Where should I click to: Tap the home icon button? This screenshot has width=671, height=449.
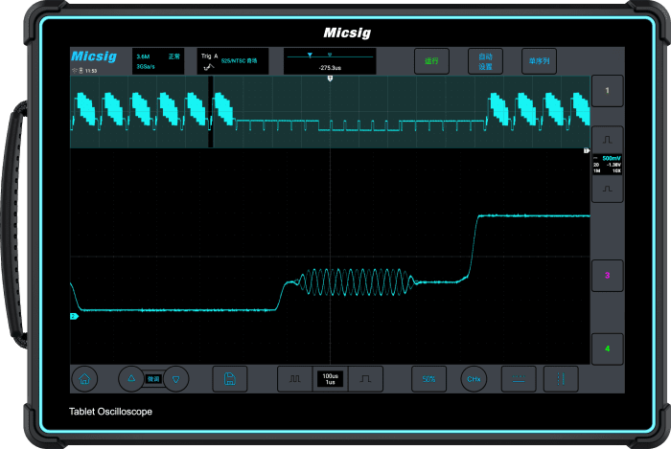[84, 379]
